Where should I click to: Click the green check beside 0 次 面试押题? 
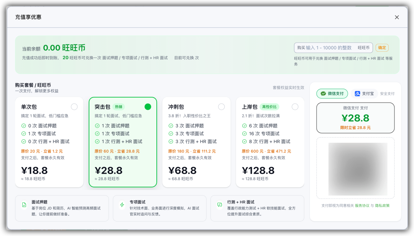pyautogui.click(x=24, y=127)
